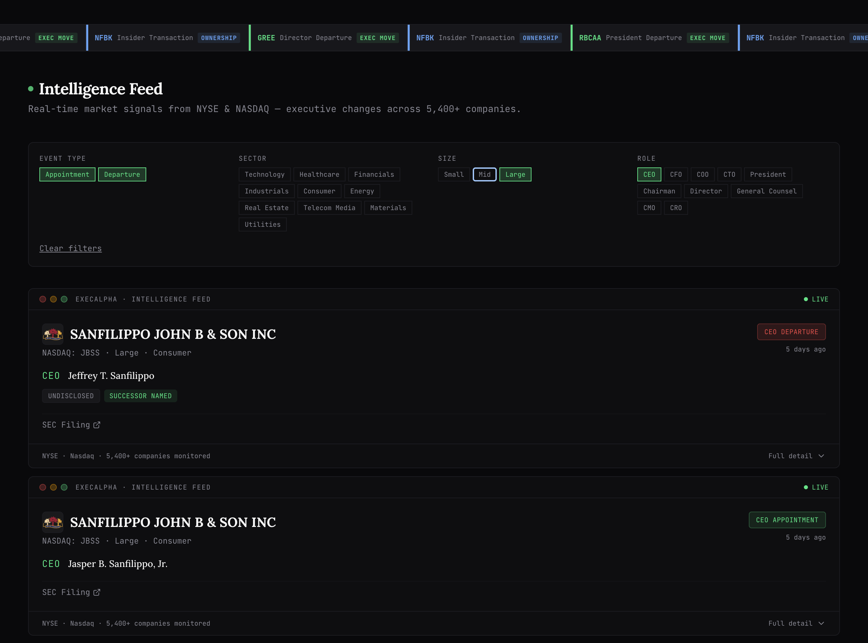This screenshot has width=868, height=643.
Task: Click LIVE indicator on CEO Departure card
Action: pos(816,299)
